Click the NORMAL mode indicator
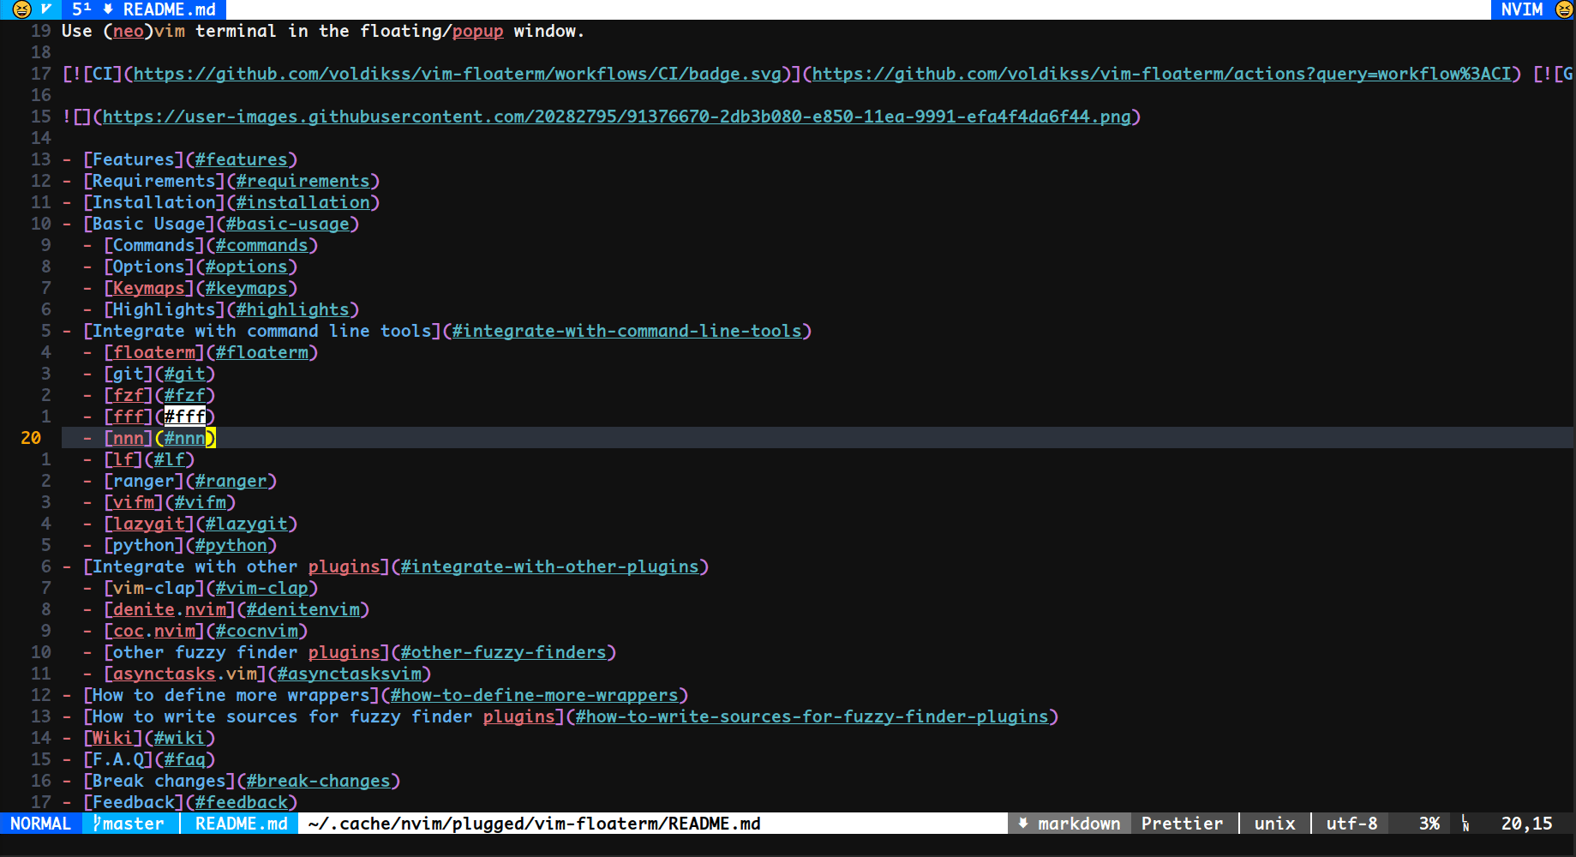The width and height of the screenshot is (1576, 857). click(x=40, y=824)
